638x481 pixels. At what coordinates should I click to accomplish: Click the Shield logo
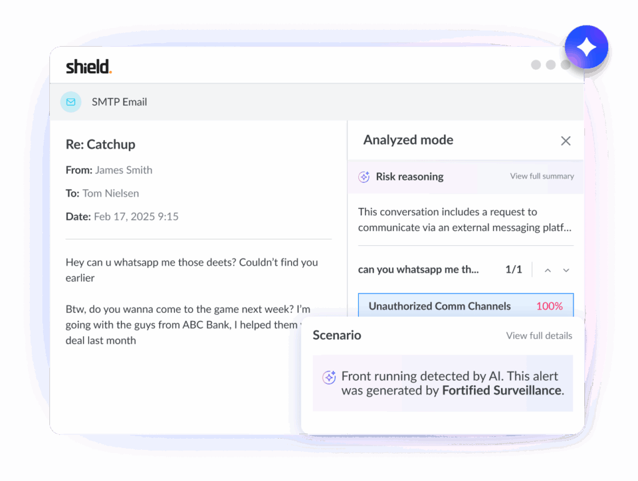[89, 67]
